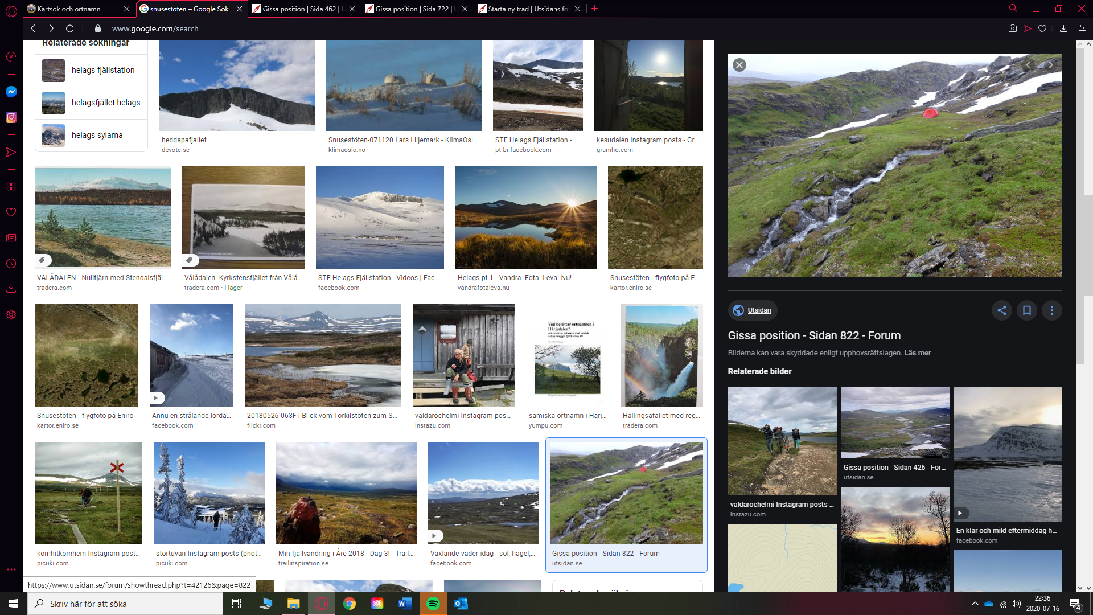The image size is (1093, 615).
Task: Open Task View on taskbar
Action: click(237, 604)
